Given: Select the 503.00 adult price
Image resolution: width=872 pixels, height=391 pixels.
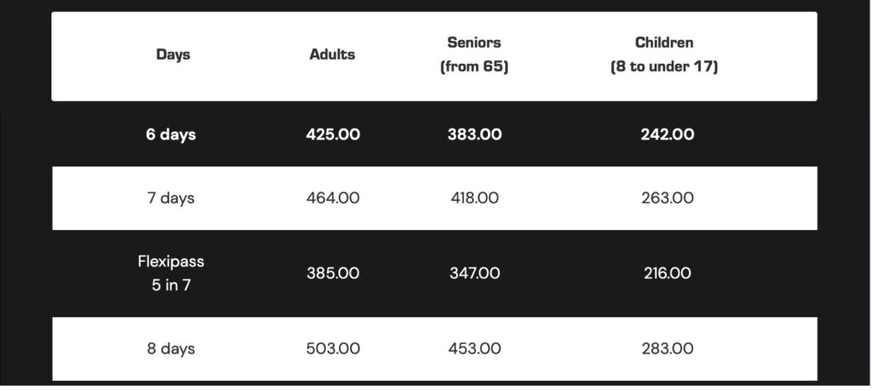Looking at the screenshot, I should point(333,348).
